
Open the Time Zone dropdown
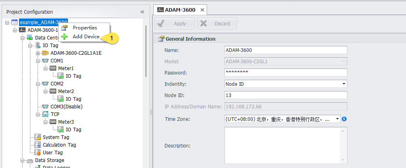(338, 119)
